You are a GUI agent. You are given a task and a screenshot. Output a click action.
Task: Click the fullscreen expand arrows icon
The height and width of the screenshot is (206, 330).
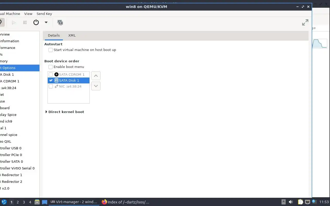coord(305,22)
